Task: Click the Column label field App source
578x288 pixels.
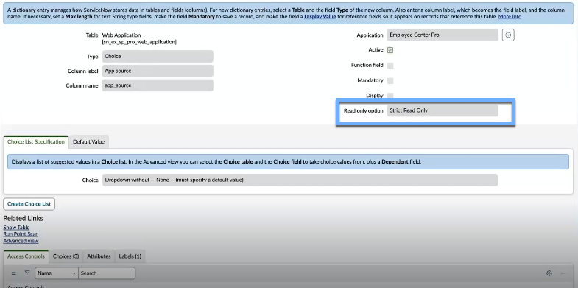Action: [158, 71]
